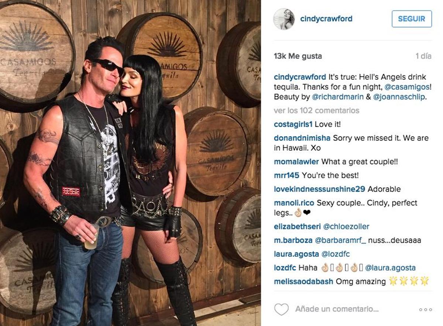The image size is (443, 326).
Task: Visit donandnimisha commenter profile
Action: (302, 138)
